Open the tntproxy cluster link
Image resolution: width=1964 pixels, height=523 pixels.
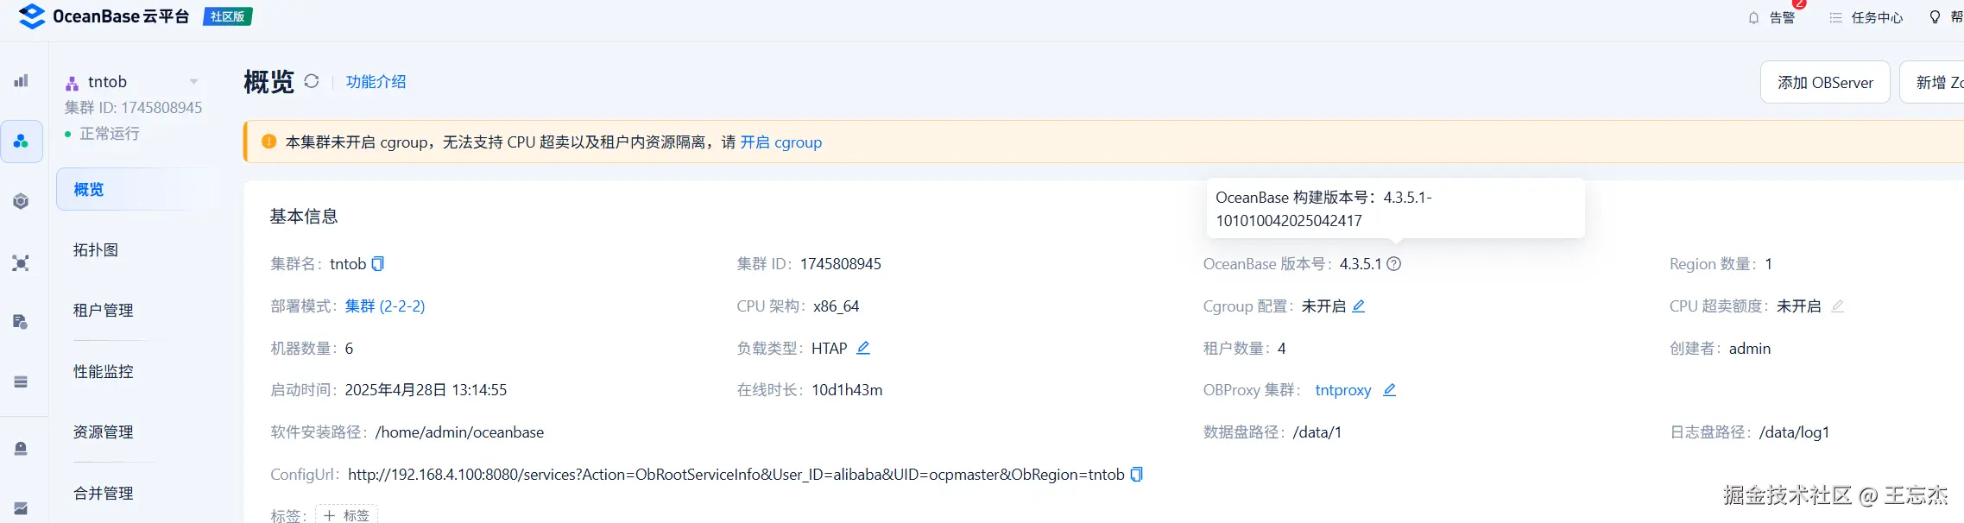(x=1342, y=389)
